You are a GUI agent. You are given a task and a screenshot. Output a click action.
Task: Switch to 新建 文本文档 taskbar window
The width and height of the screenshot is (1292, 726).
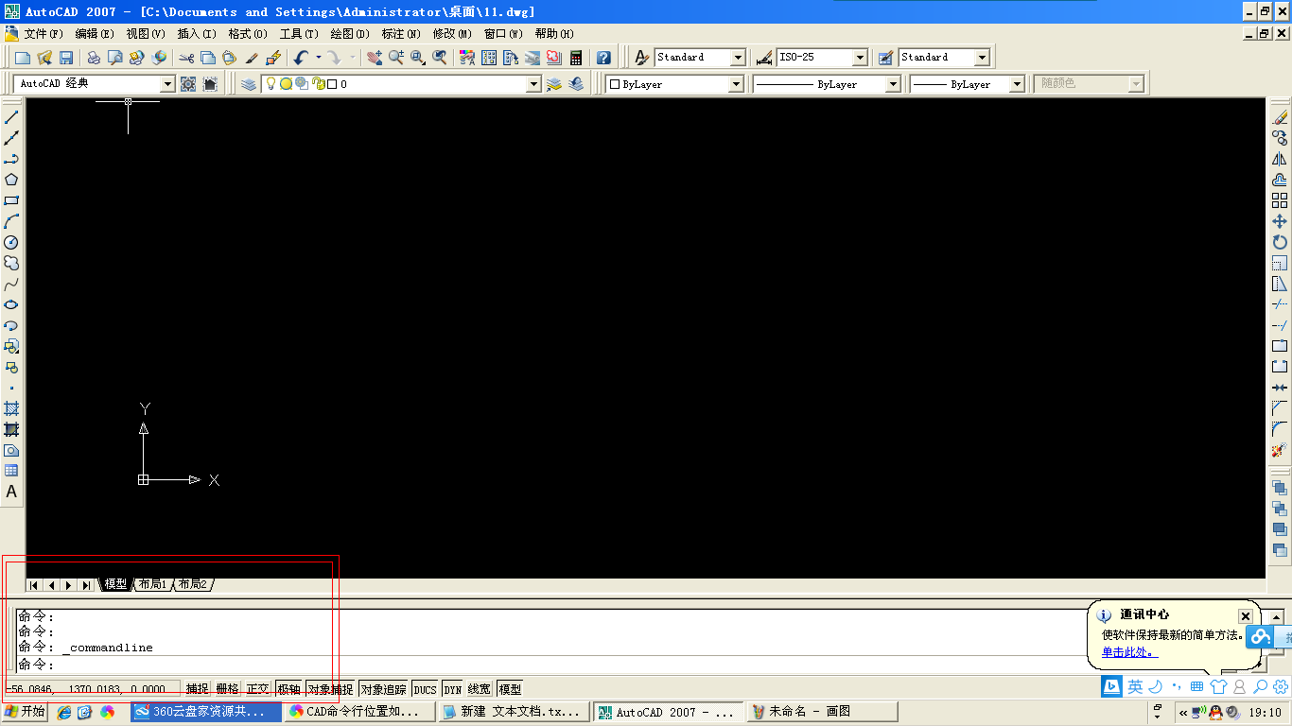click(515, 712)
